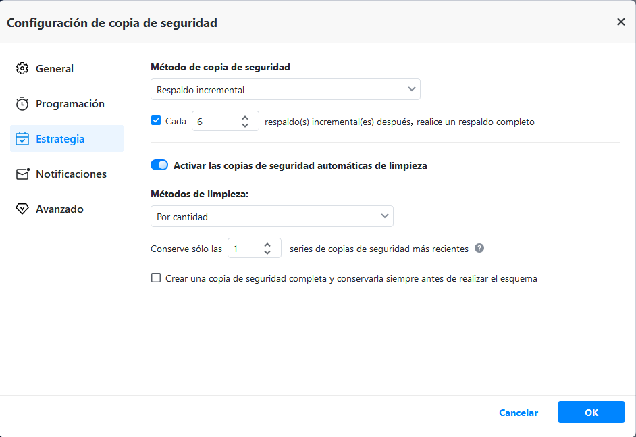636x437 pixels.
Task: Switch to the Notificaciones tab
Action: [x=71, y=174]
